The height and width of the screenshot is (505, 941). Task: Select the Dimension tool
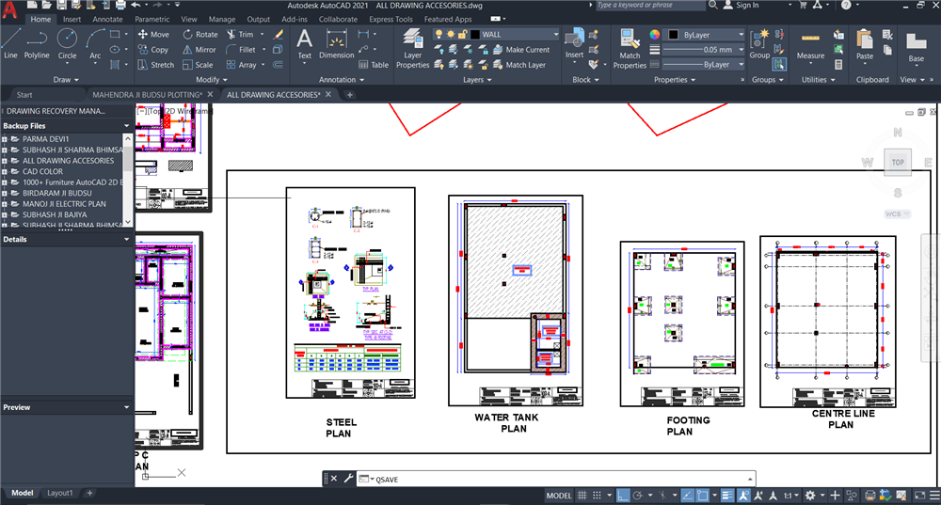(336, 42)
